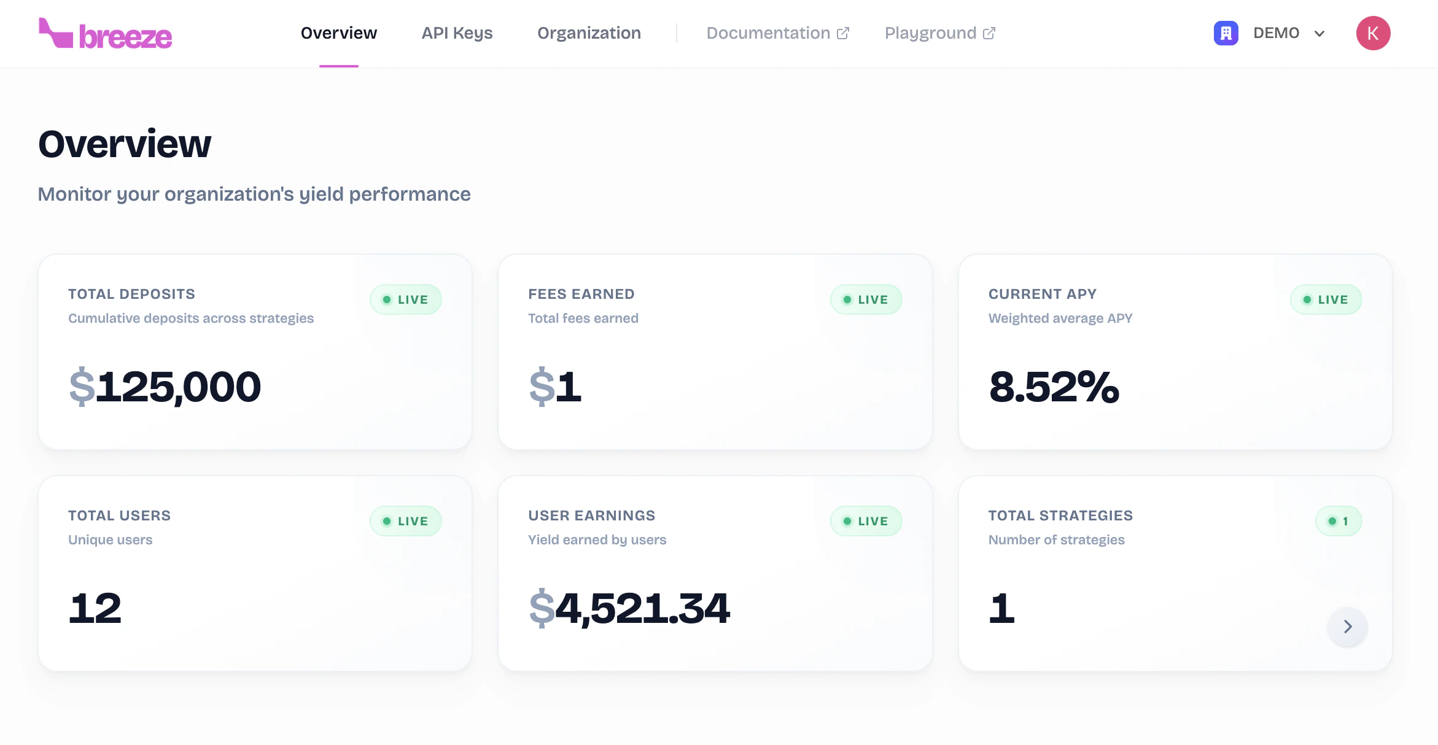Click the Total Strategies arrow button
This screenshot has width=1438, height=745.
(x=1347, y=627)
